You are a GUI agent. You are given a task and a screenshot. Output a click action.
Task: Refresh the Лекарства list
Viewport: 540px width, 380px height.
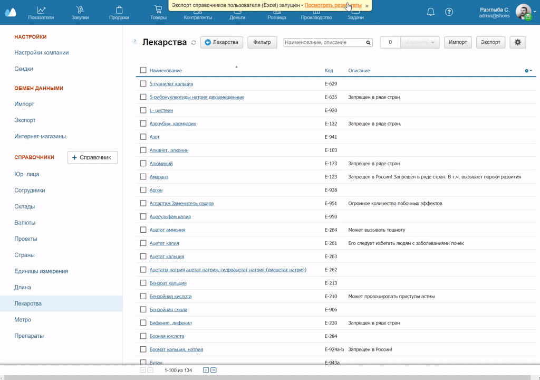point(194,43)
